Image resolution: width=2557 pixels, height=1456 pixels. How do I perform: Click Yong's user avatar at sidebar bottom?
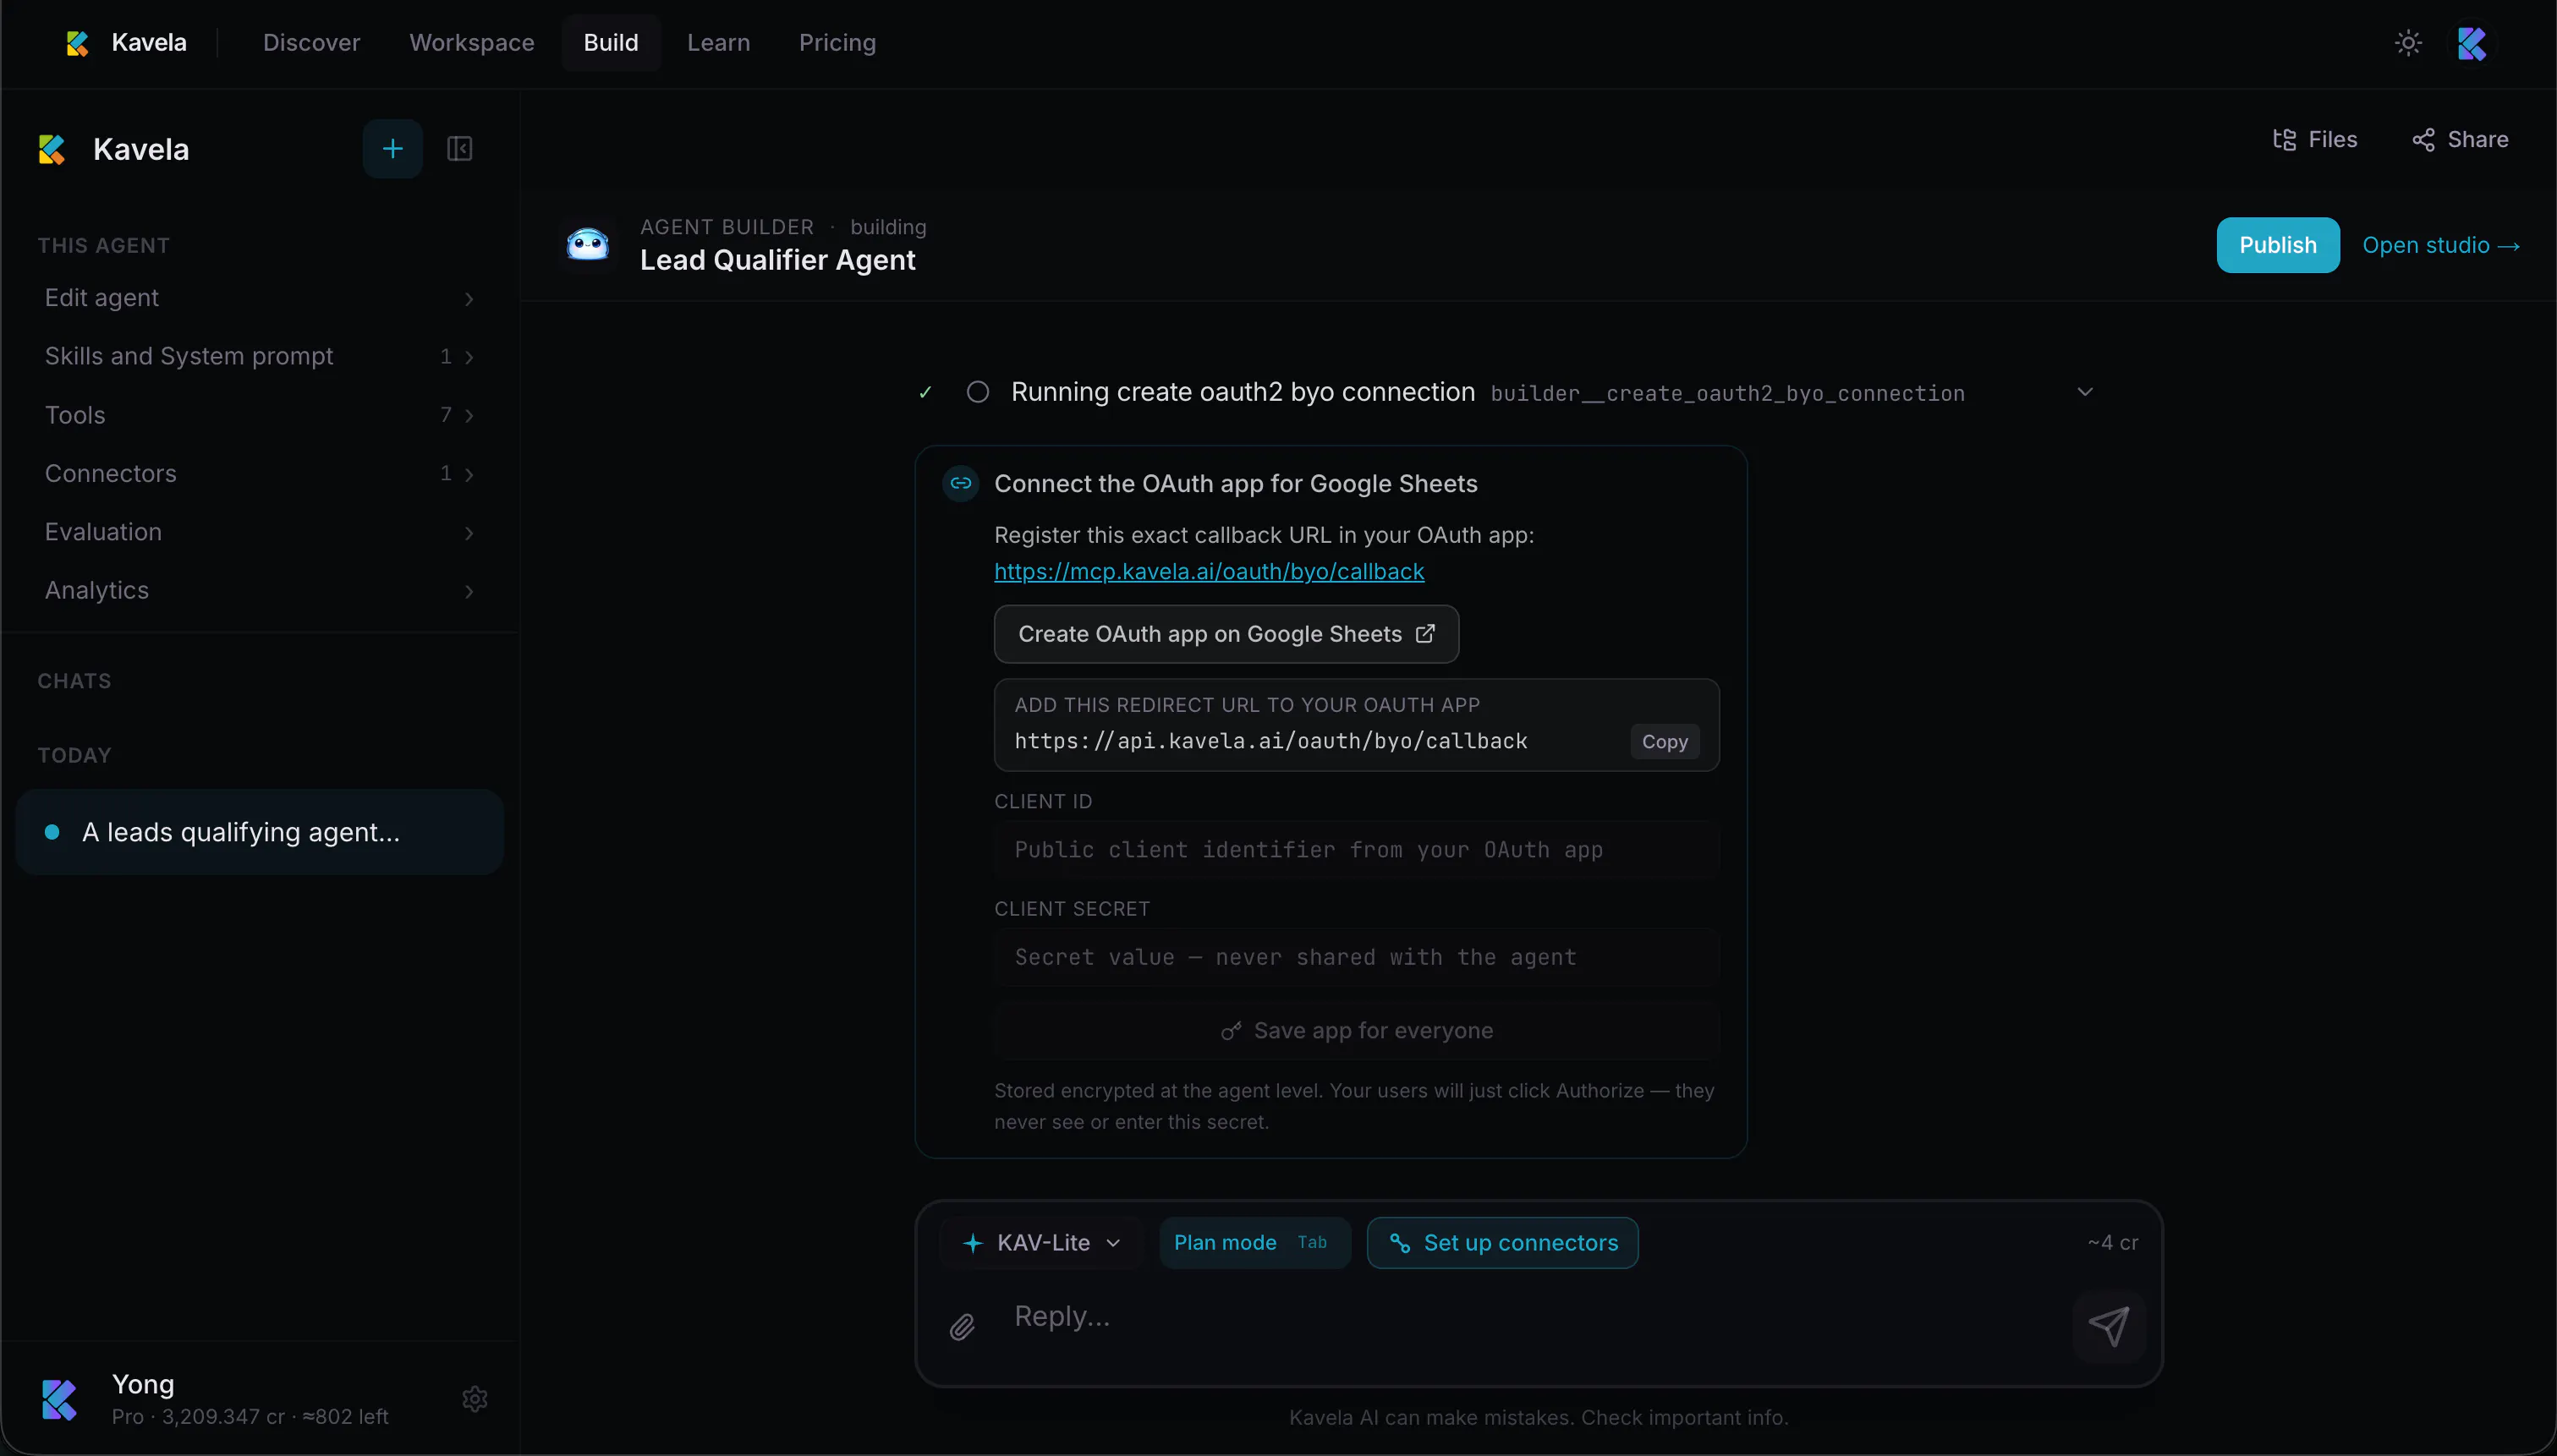(59, 1399)
